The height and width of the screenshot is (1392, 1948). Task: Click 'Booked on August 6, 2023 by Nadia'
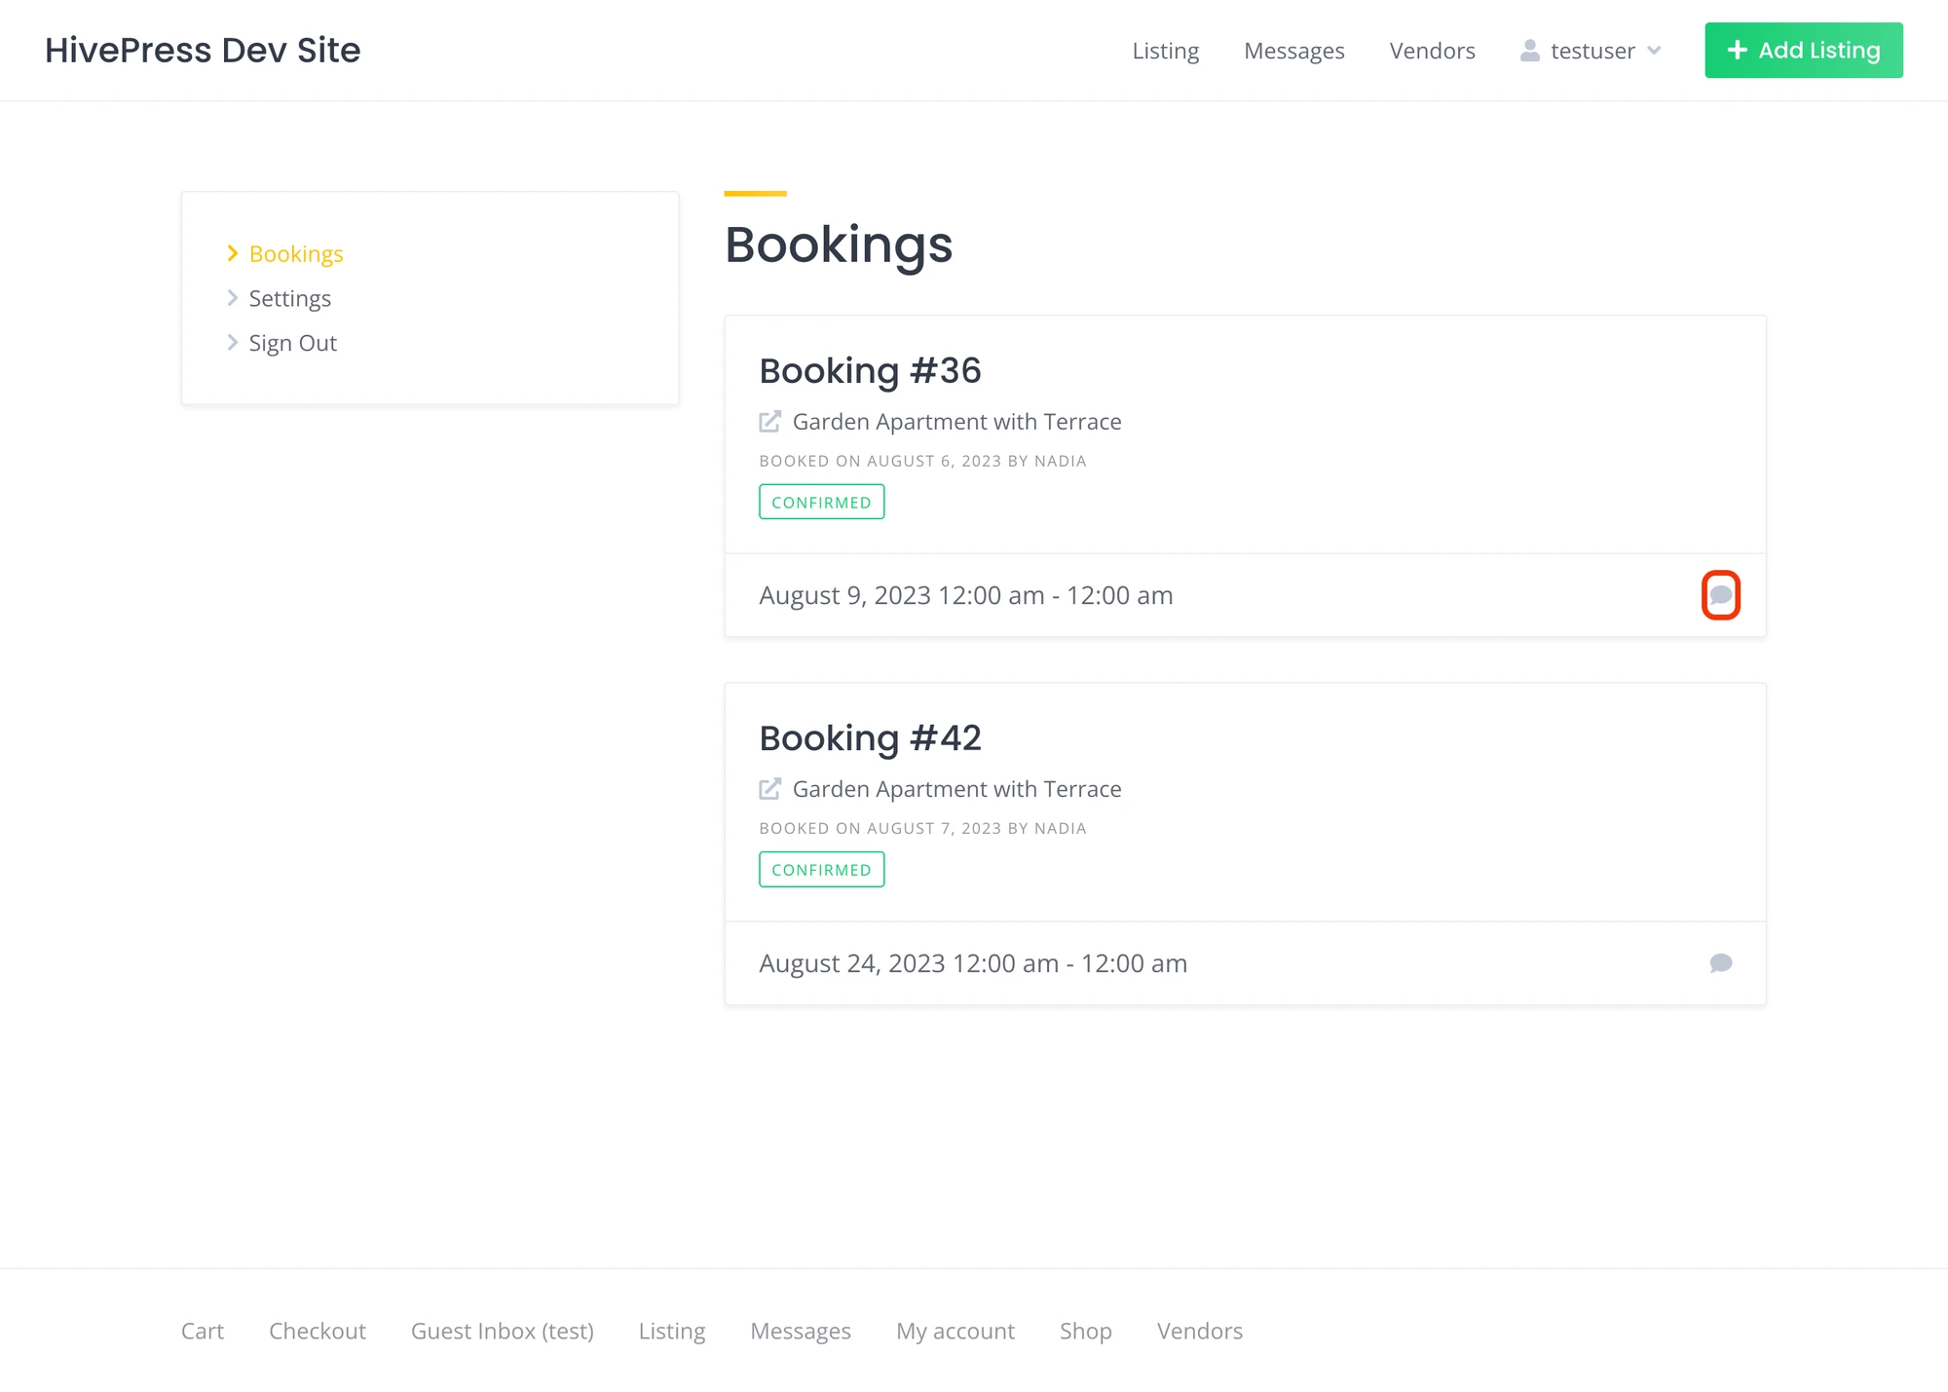click(x=923, y=461)
